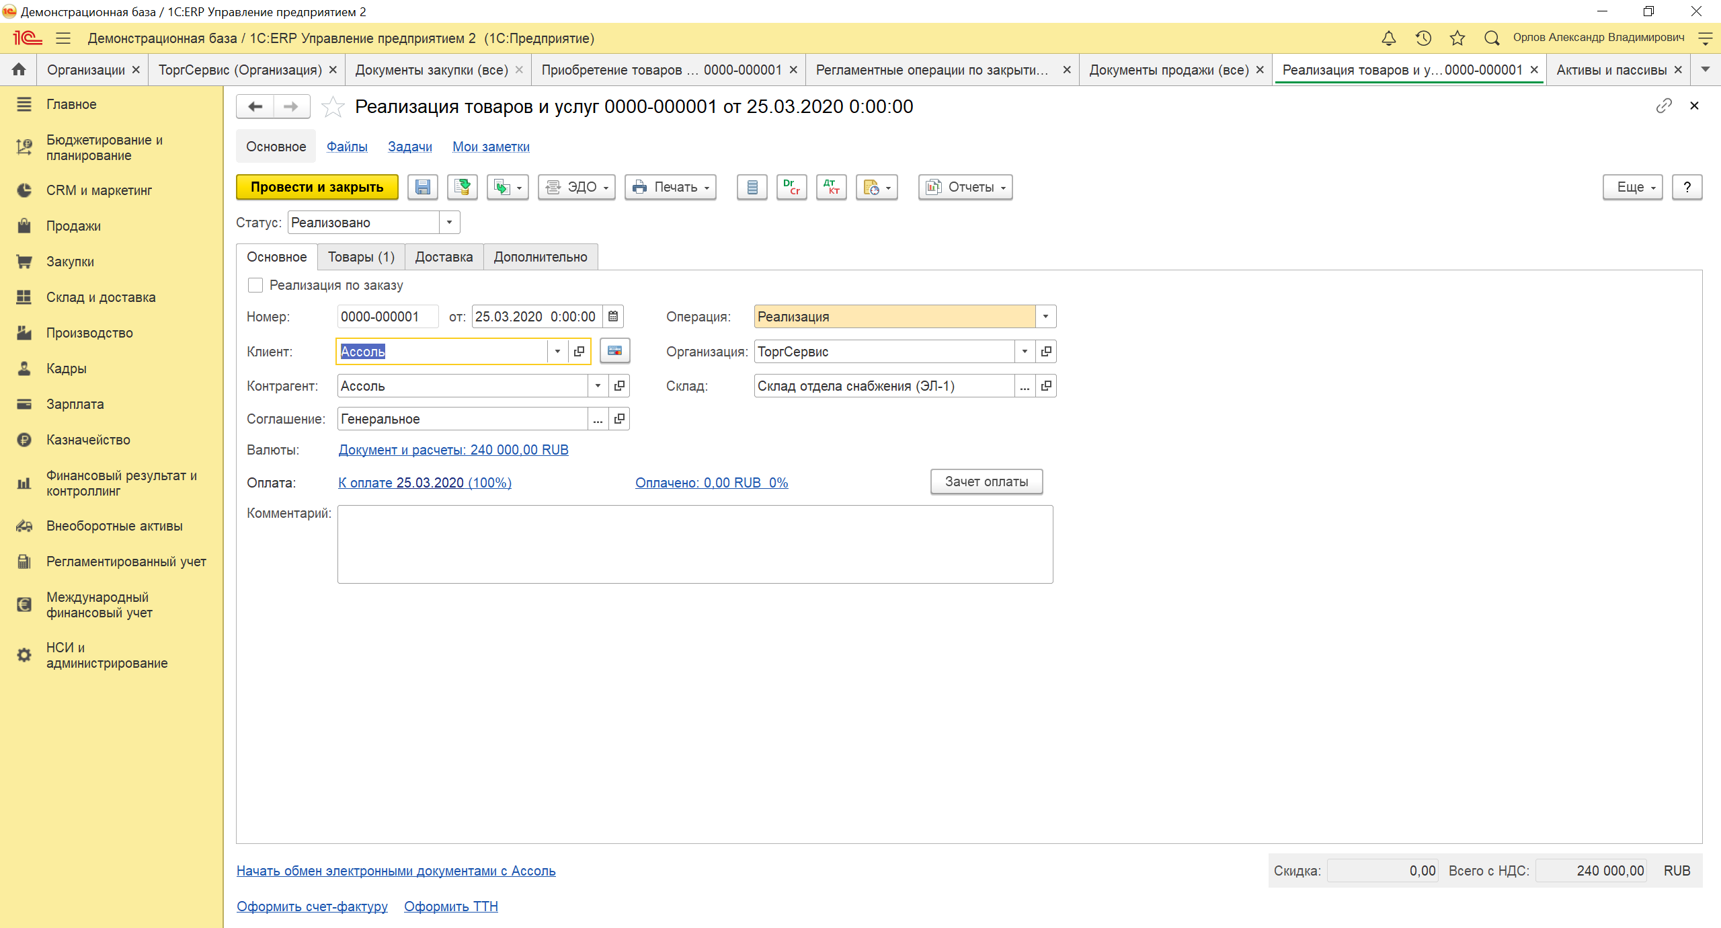Click the Номер field 0000-000001

[388, 316]
